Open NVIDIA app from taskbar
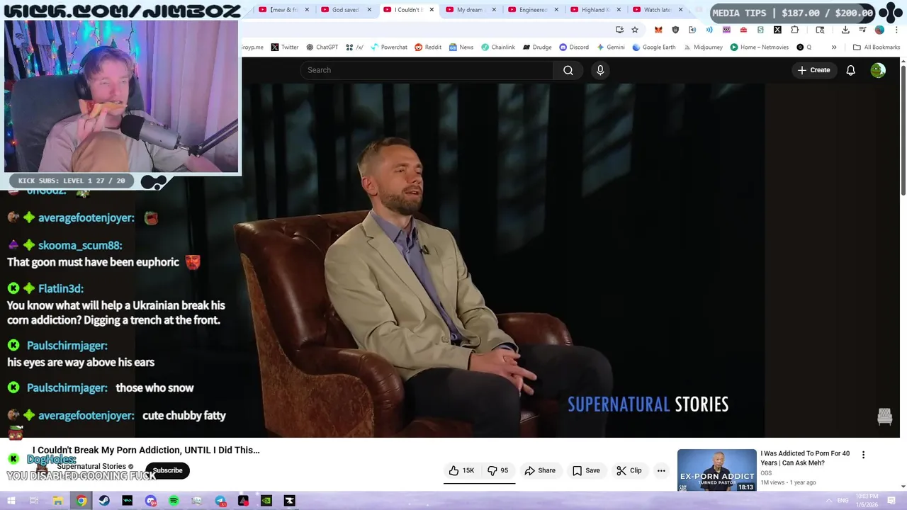This screenshot has height=510, width=907. (x=266, y=501)
